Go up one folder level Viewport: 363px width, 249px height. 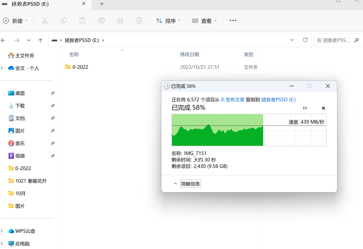coord(40,40)
